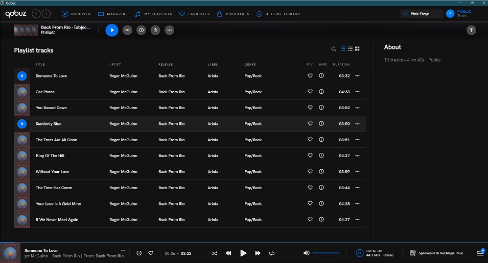Open more options for If We Never Meet Again
This screenshot has height=263, width=488.
pyautogui.click(x=358, y=220)
